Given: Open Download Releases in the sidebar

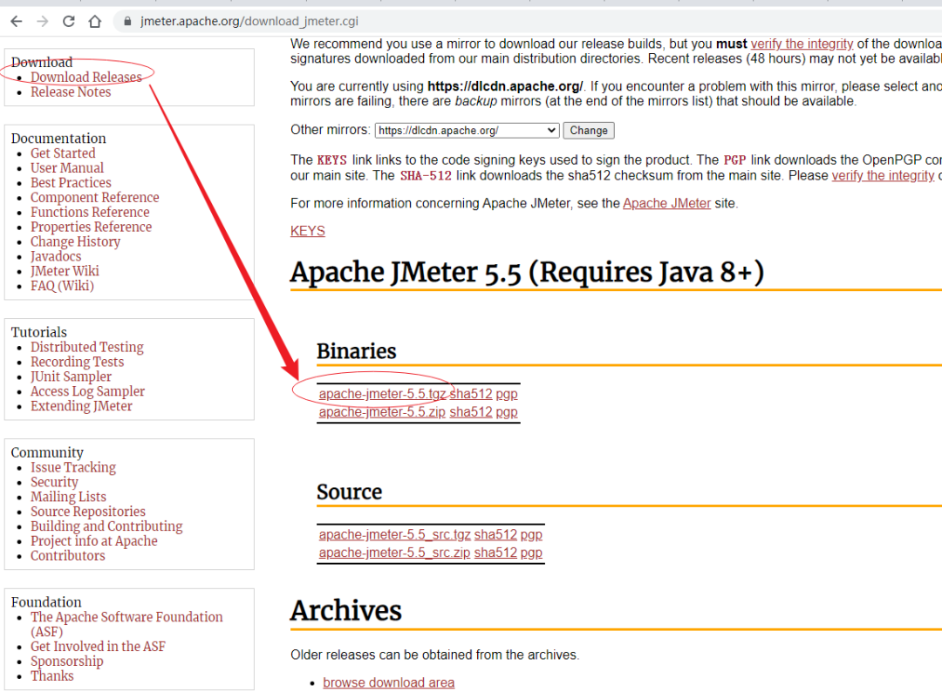Looking at the screenshot, I should click(x=86, y=77).
